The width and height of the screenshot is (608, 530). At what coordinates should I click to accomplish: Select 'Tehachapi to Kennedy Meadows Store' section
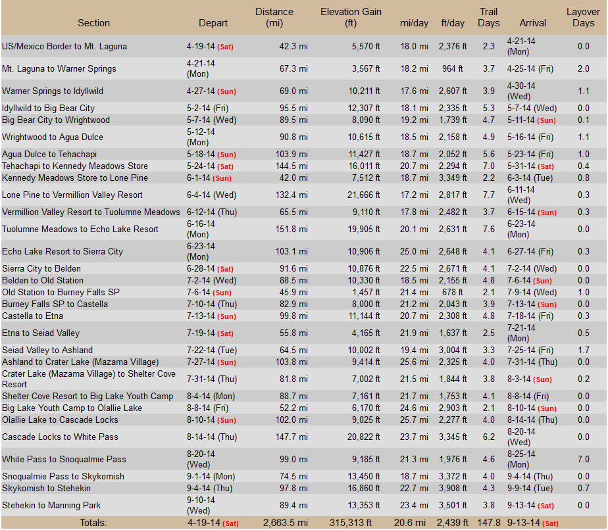coord(75,166)
